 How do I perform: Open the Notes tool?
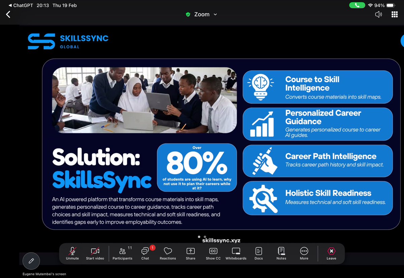pyautogui.click(x=281, y=253)
